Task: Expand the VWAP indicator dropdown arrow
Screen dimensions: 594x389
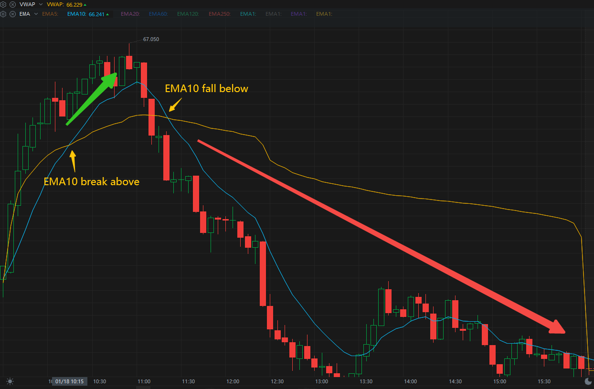Action: click(41, 4)
